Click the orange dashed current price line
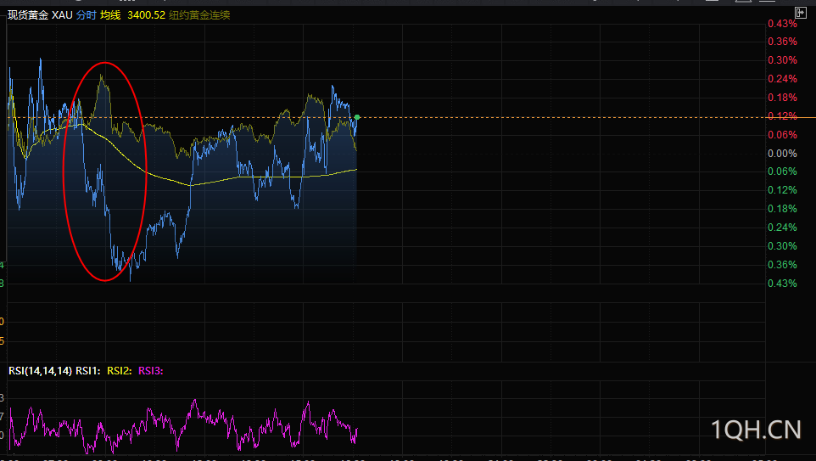 pos(551,117)
